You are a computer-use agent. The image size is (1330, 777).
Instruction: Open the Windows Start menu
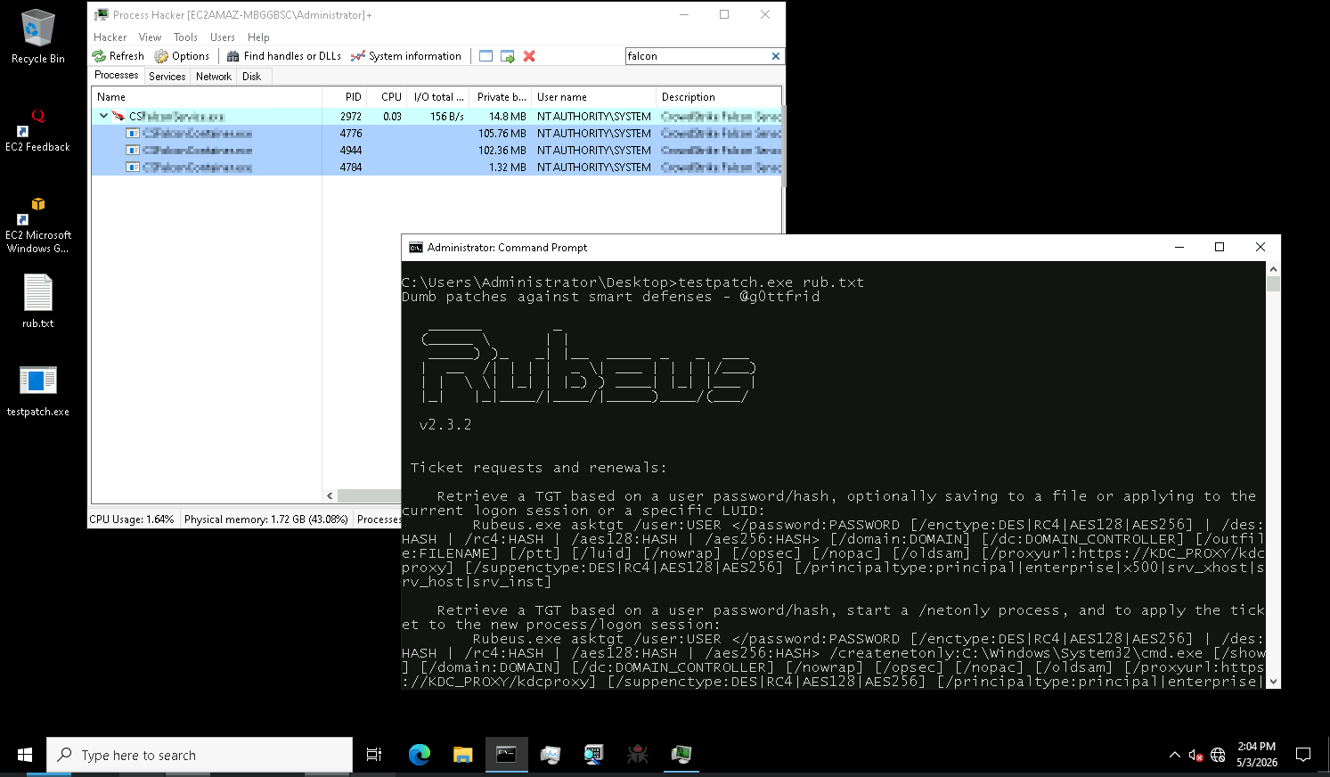pyautogui.click(x=25, y=755)
